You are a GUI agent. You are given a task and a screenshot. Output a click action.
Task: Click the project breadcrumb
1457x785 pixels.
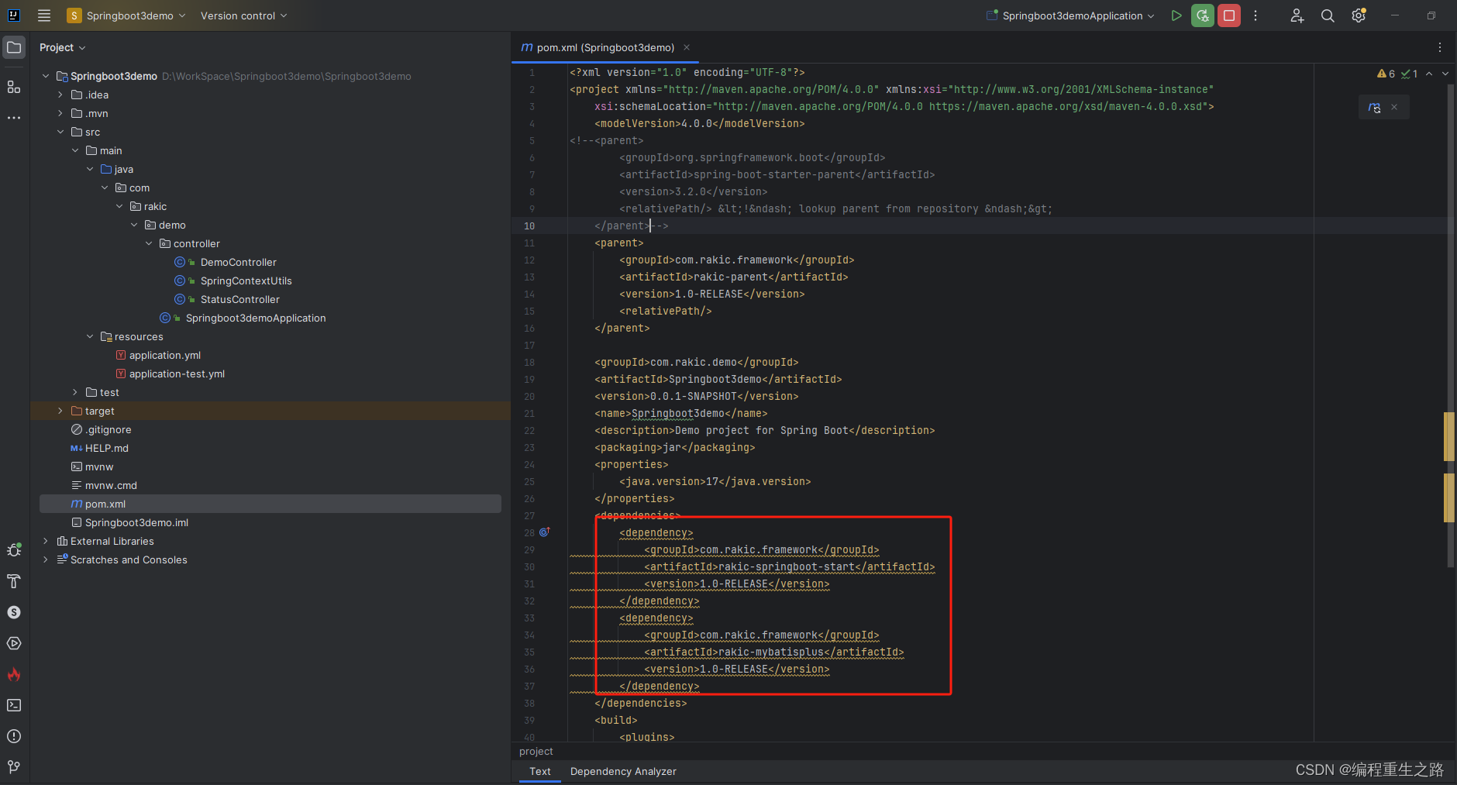pyautogui.click(x=536, y=751)
